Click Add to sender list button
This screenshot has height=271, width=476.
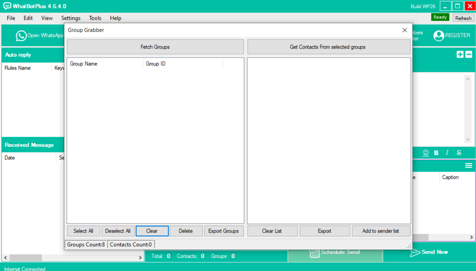coord(380,231)
